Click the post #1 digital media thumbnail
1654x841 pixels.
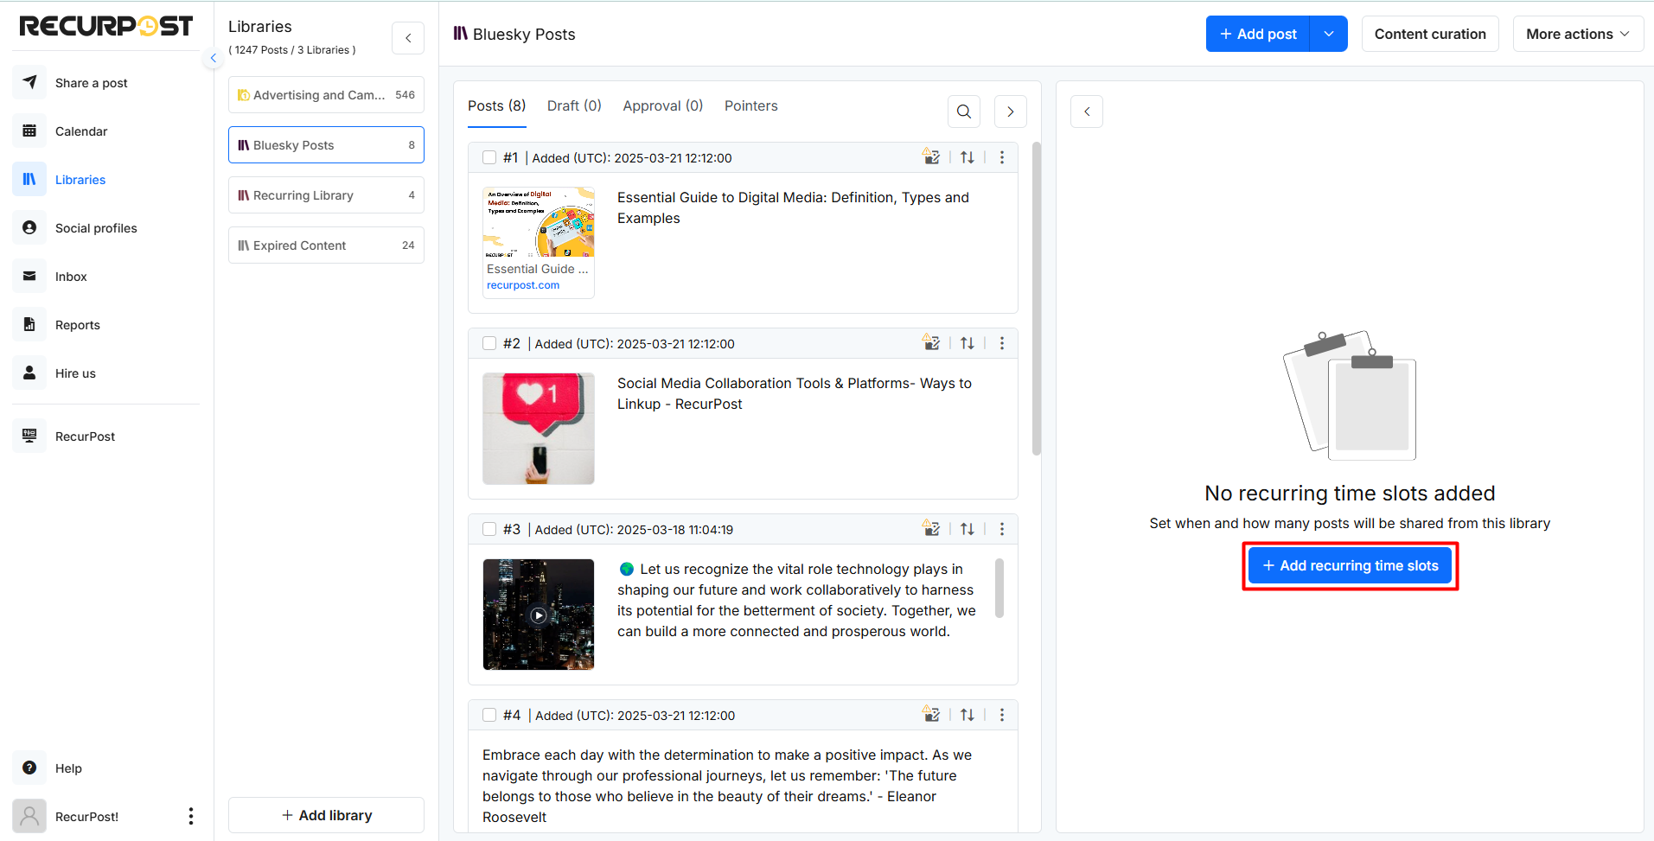click(x=539, y=222)
